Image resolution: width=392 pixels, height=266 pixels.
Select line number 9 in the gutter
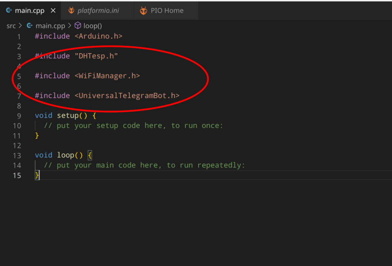click(x=19, y=115)
